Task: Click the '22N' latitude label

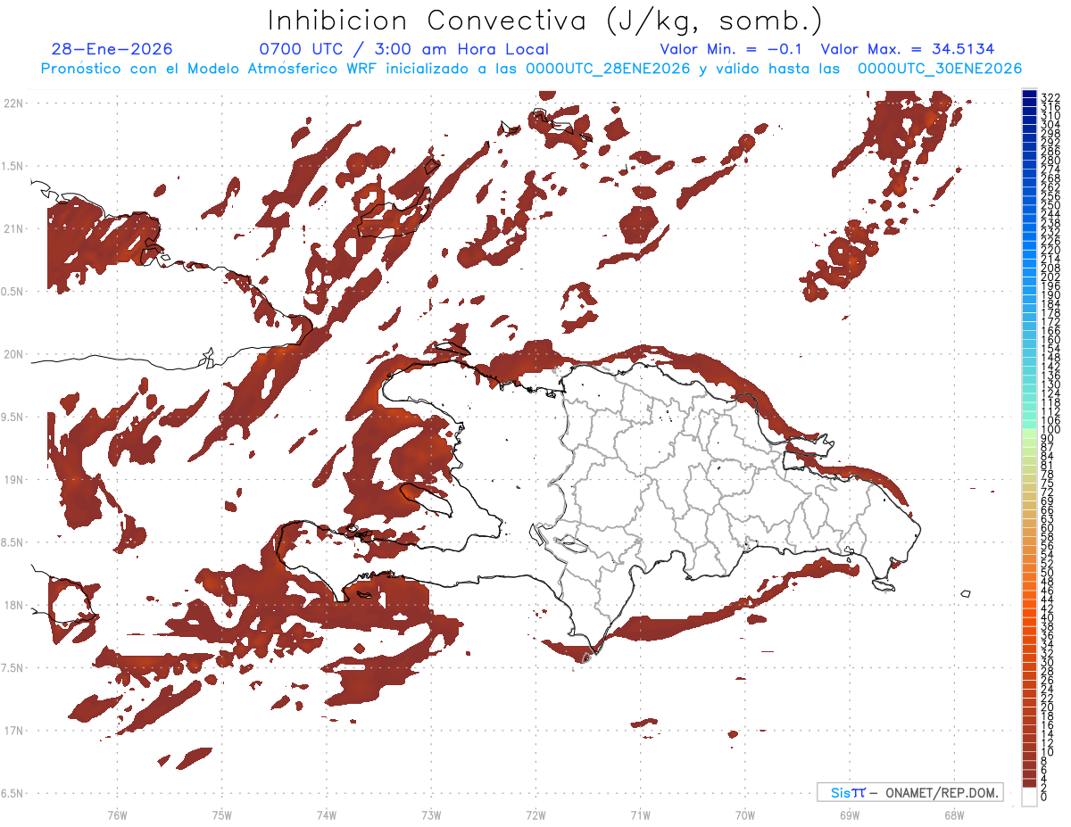Action: click(x=12, y=103)
